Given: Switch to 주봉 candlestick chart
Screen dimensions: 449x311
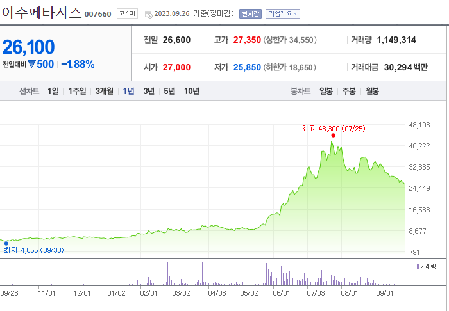Looking at the screenshot, I should pos(349,91).
